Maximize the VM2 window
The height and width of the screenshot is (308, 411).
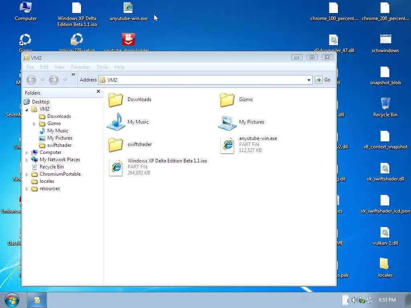coord(312,57)
